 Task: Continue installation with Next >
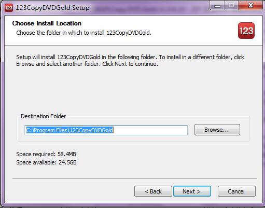[x=192, y=191]
